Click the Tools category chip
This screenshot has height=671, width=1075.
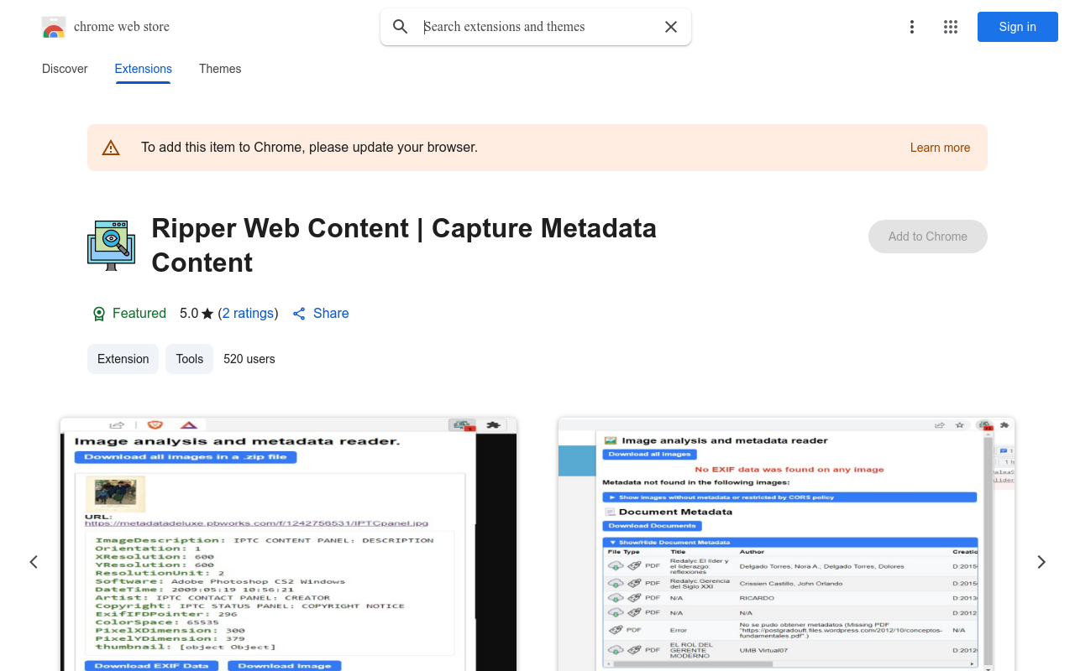click(x=190, y=359)
